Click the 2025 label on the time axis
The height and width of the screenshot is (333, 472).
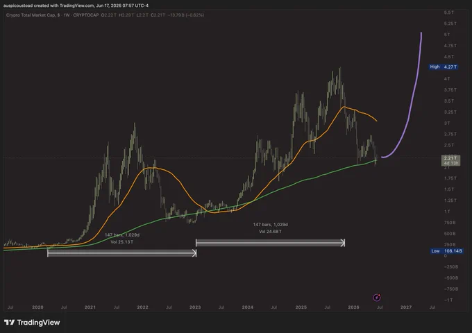pos(301,307)
